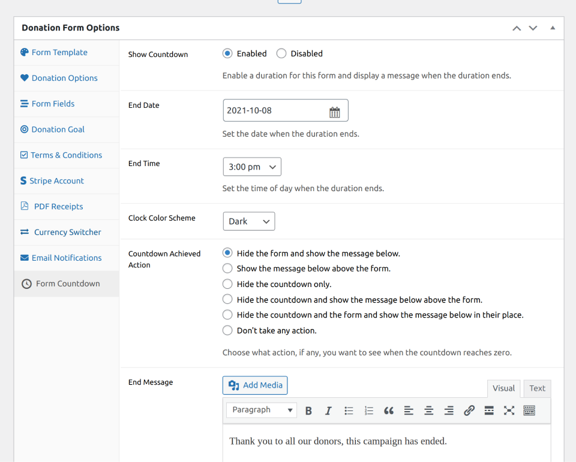The image size is (576, 462).
Task: Open the calendar picker on End Date
Action: tap(335, 112)
